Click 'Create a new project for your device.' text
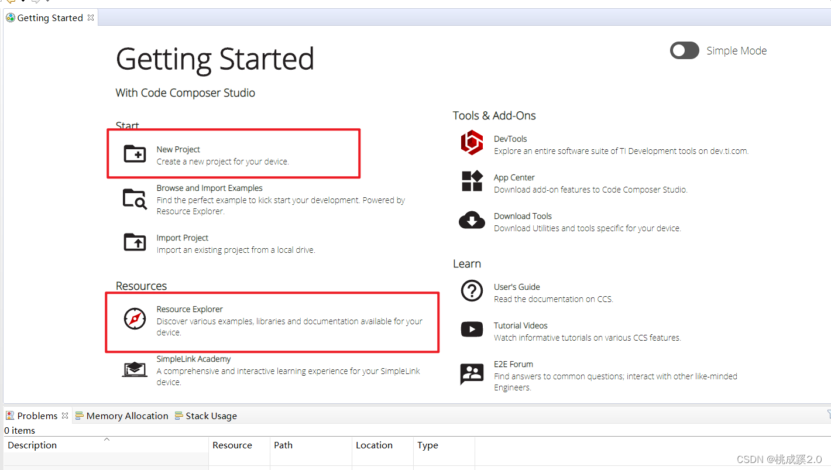Screen dimensions: 831x470 point(223,162)
